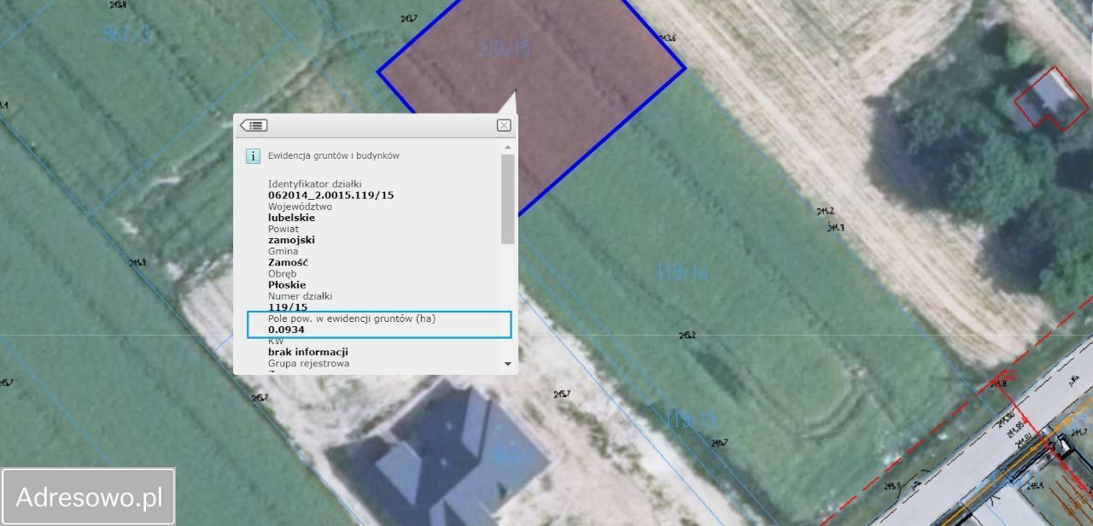Click the red-outlined building on the map

click(1051, 98)
